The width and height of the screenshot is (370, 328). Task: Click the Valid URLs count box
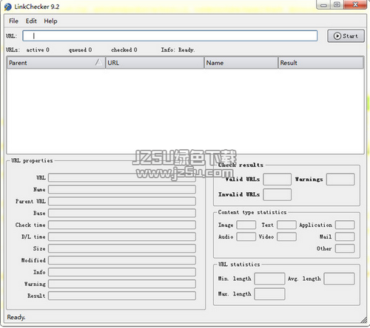click(277, 180)
